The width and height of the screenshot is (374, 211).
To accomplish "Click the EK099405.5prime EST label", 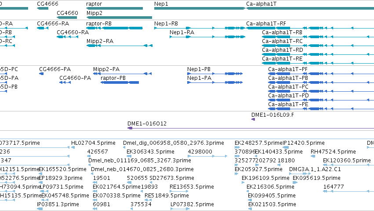I will click(272, 196).
